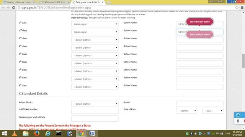Bookmark this page with the star icon
The height and width of the screenshot is (137, 245).
point(237,8)
